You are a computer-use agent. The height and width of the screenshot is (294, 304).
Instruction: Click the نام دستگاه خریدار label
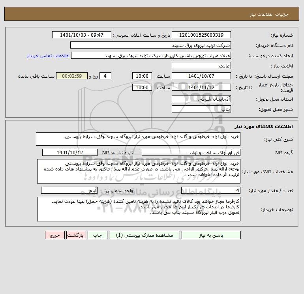point(274,45)
